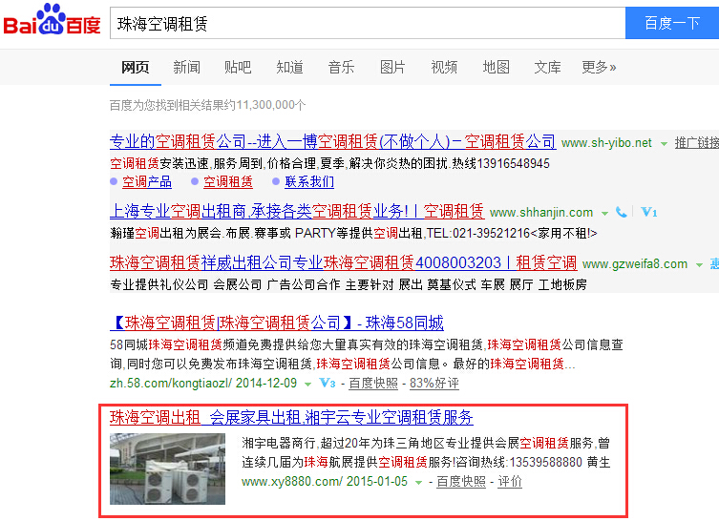Image resolution: width=719 pixels, height=521 pixels.
Task: Open the 音乐 tab
Action: 341,68
